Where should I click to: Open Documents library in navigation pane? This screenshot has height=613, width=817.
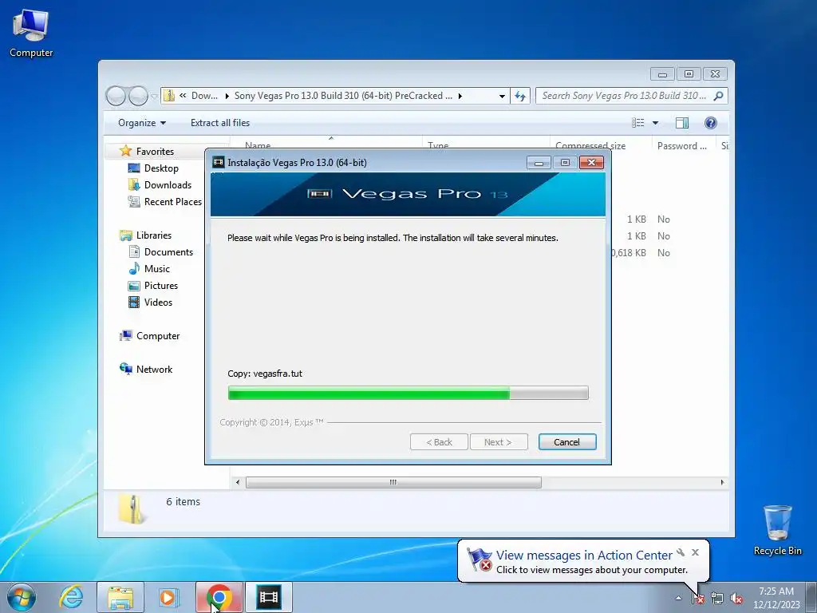tap(168, 251)
